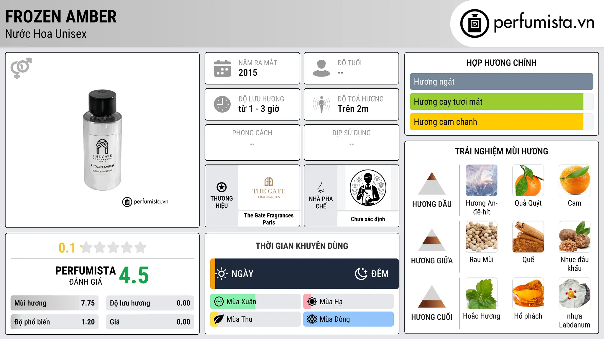Click the release year 2015
604x339 pixels.
[x=248, y=73]
